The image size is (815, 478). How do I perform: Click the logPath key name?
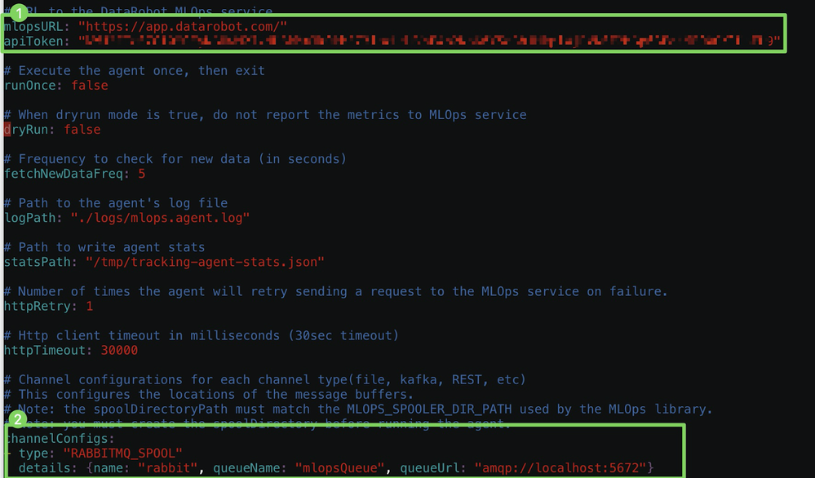pos(30,218)
